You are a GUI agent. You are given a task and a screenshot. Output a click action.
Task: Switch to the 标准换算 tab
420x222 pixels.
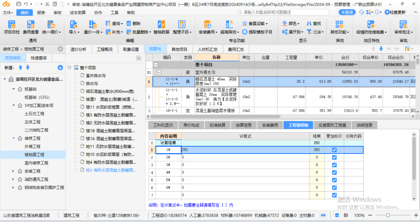[x=217, y=125]
